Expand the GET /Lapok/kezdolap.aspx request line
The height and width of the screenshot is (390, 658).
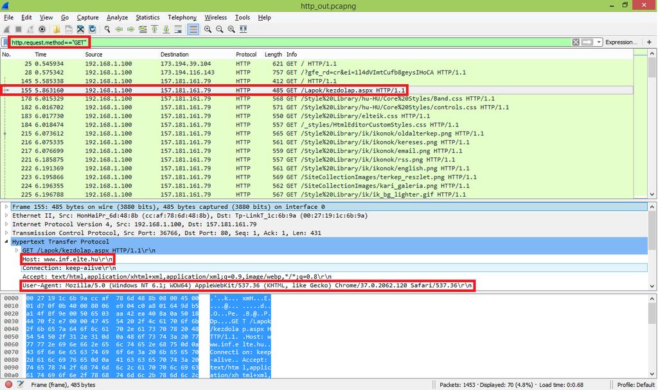16,250
